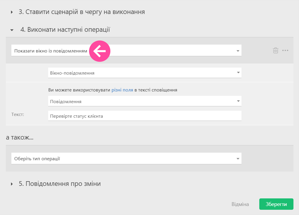Click the 'Відміна' cancel button
This screenshot has width=299, height=215.
[240, 204]
